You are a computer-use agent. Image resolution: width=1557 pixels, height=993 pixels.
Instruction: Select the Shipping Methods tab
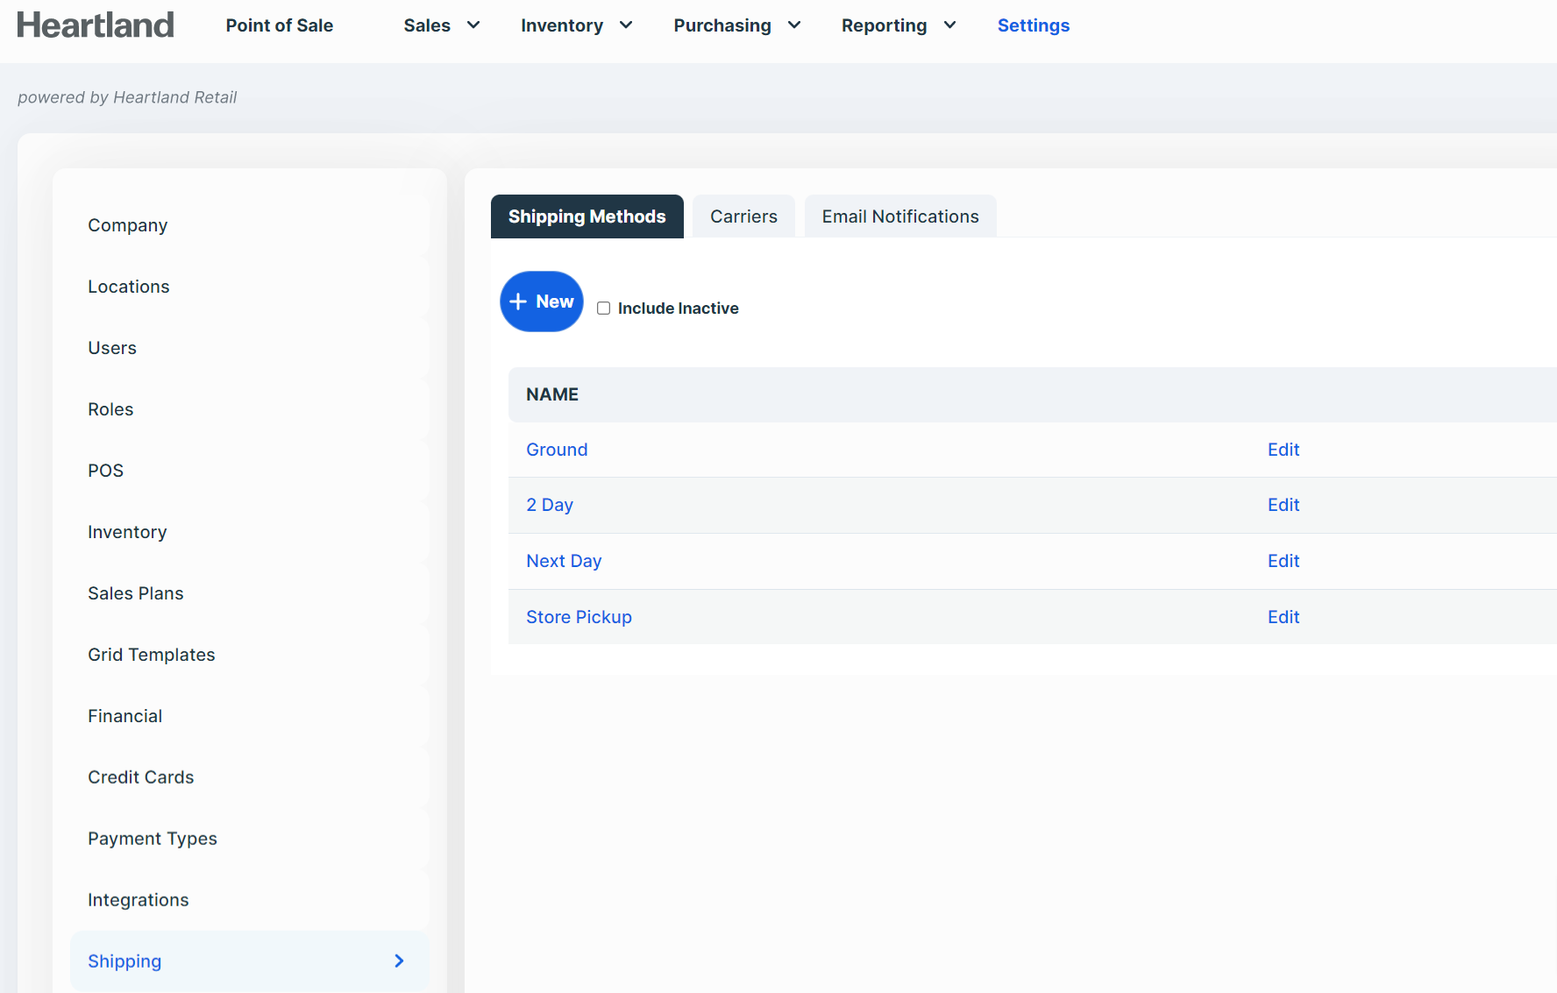click(x=587, y=216)
